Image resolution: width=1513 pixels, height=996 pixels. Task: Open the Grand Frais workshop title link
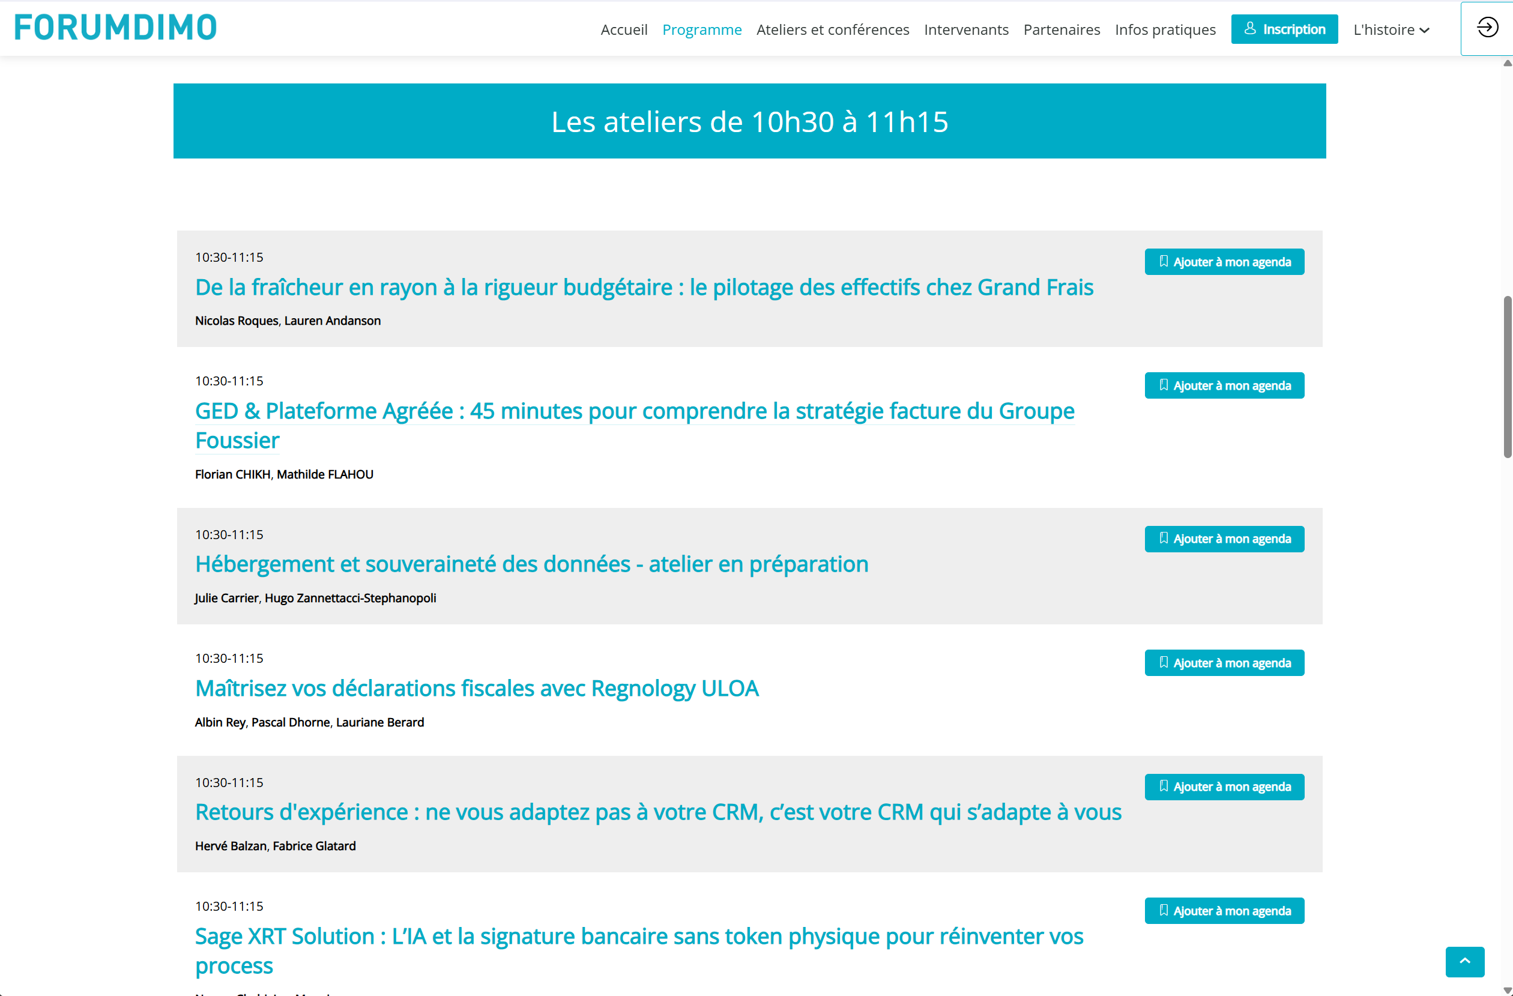644,288
